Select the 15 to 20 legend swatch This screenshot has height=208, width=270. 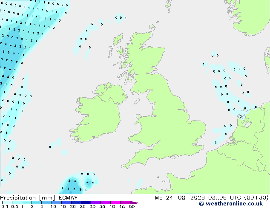point(66,202)
